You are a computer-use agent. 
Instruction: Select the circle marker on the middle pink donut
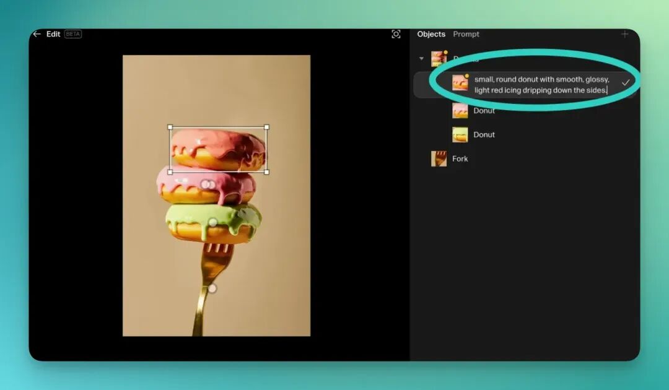pyautogui.click(x=208, y=184)
